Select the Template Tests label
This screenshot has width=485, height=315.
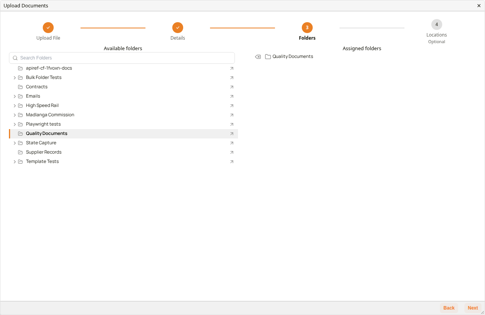point(42,162)
